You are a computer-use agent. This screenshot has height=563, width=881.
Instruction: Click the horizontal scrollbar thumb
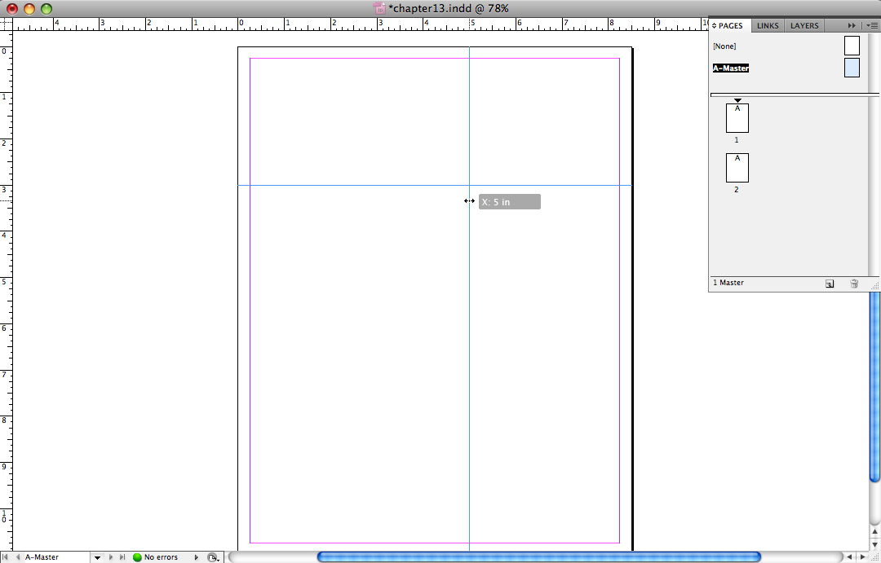click(538, 557)
